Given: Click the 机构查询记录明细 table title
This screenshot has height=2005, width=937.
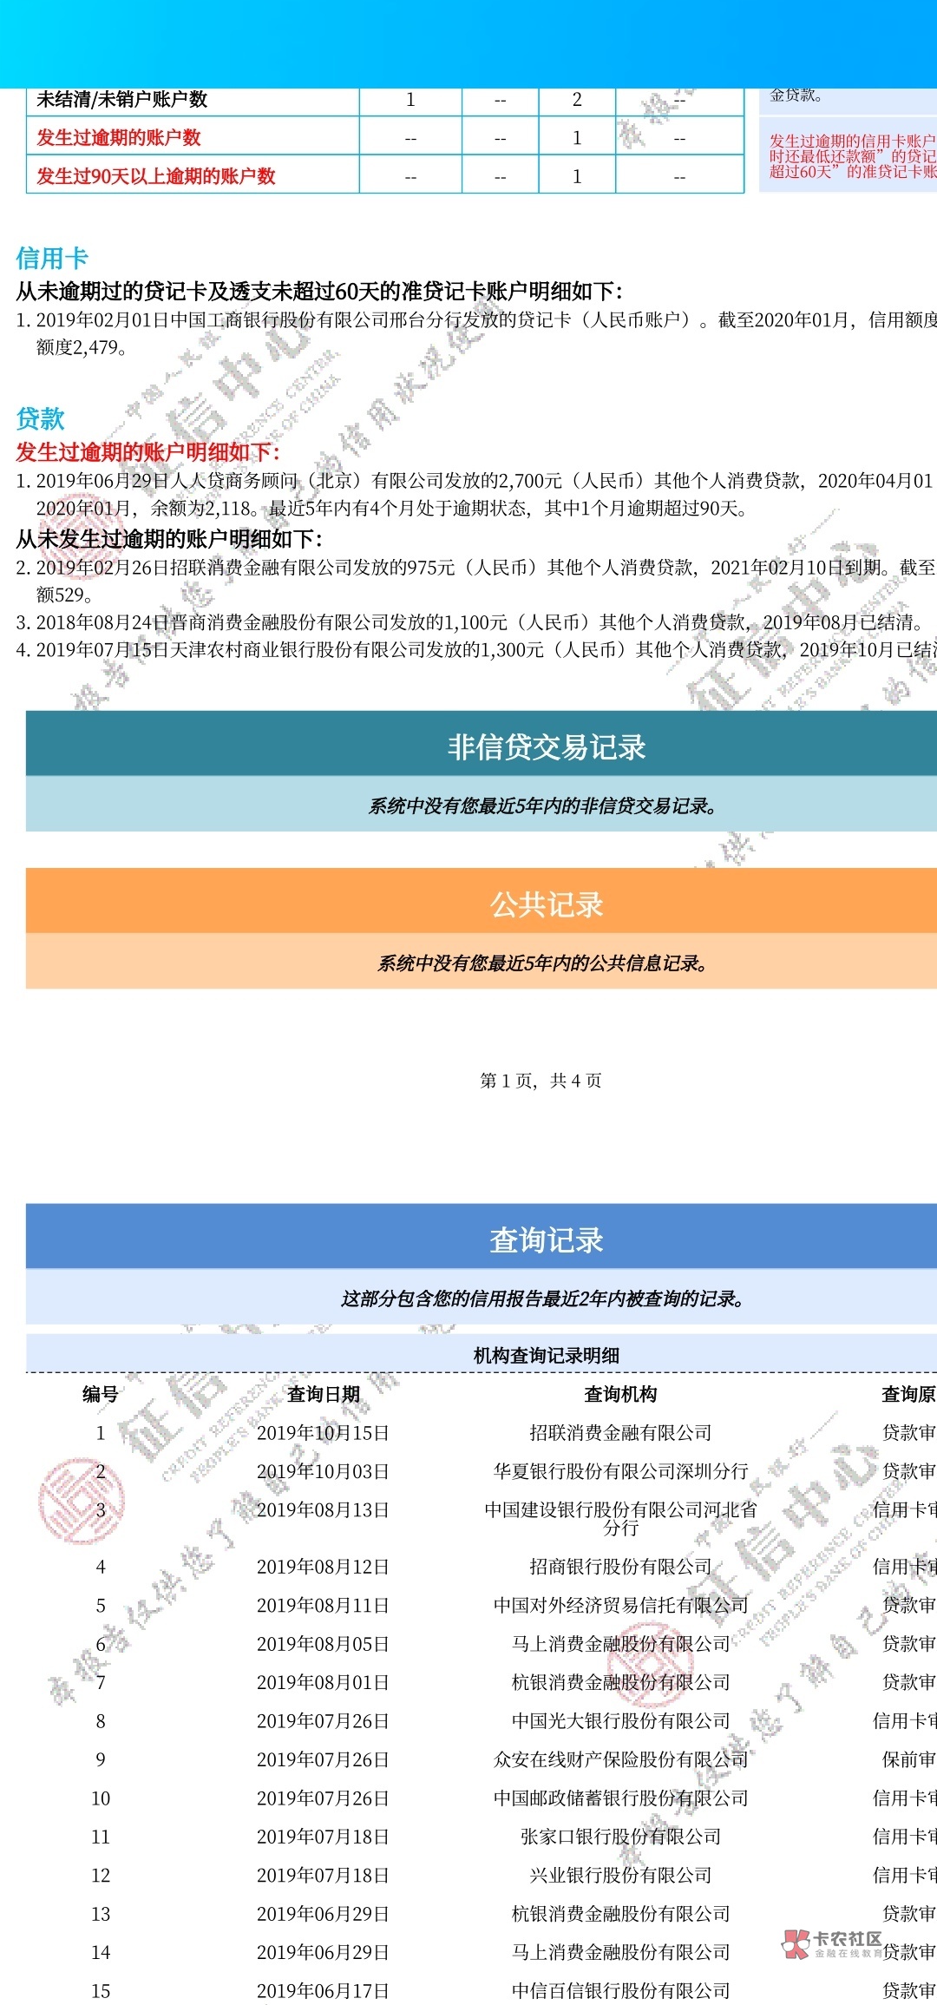Looking at the screenshot, I should pyautogui.click(x=547, y=1355).
